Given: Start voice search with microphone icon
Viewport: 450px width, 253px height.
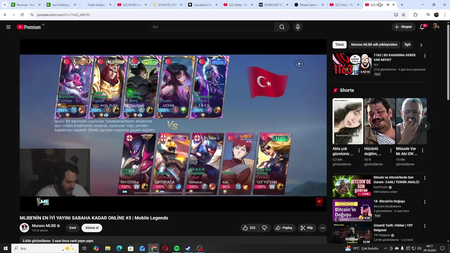Looking at the screenshot, I should pyautogui.click(x=298, y=27).
